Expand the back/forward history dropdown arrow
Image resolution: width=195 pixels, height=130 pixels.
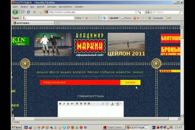pos(23,12)
